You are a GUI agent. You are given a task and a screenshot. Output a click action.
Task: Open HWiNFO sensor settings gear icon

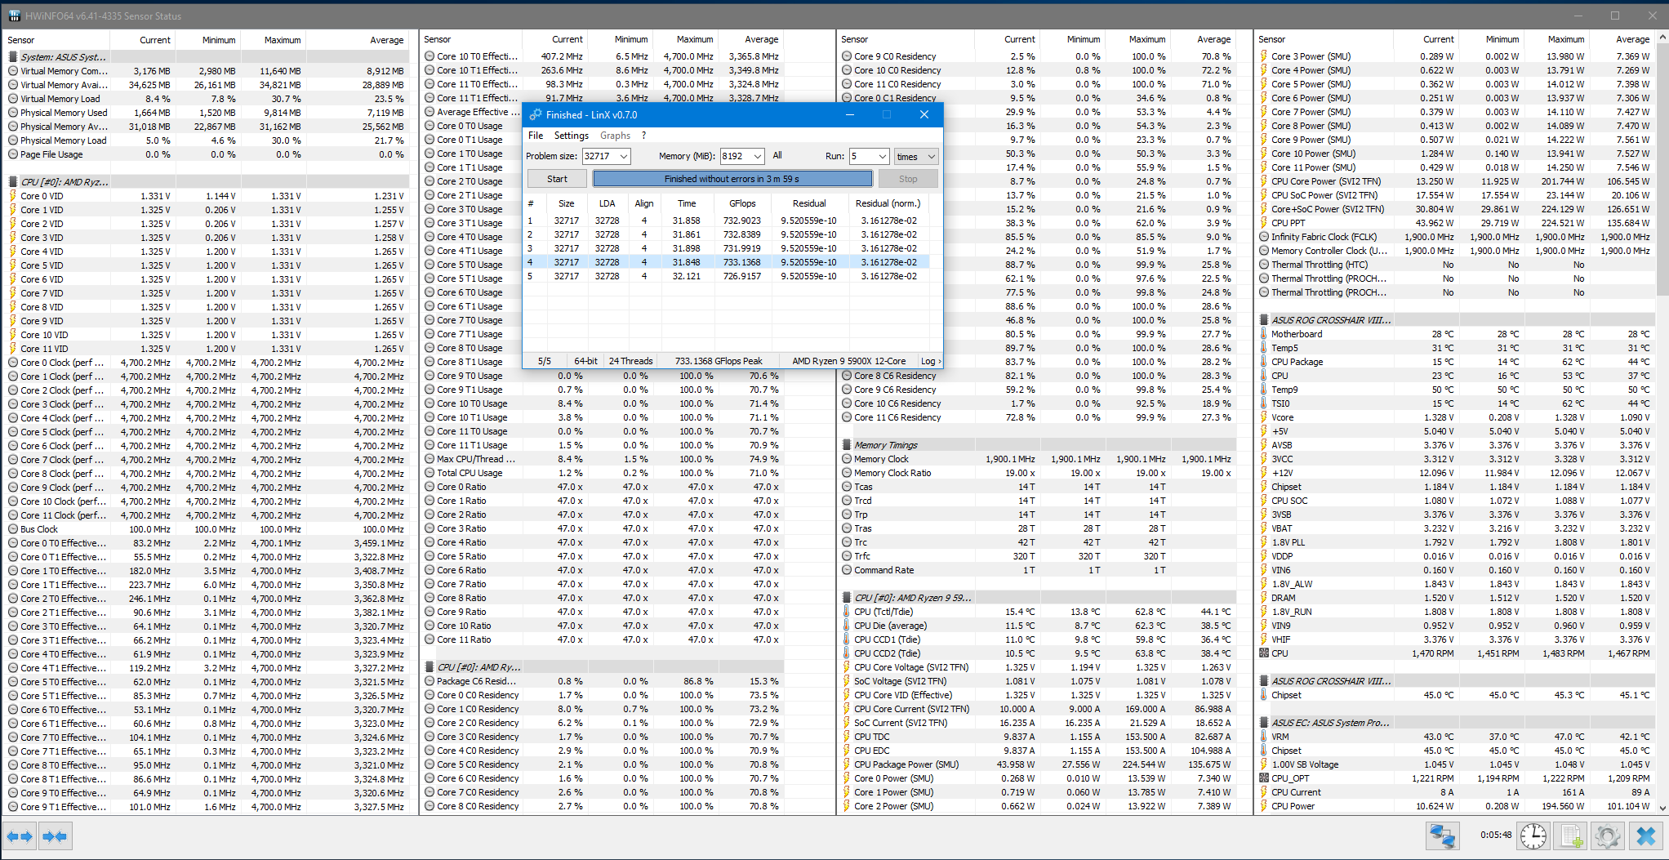pos(1608,836)
